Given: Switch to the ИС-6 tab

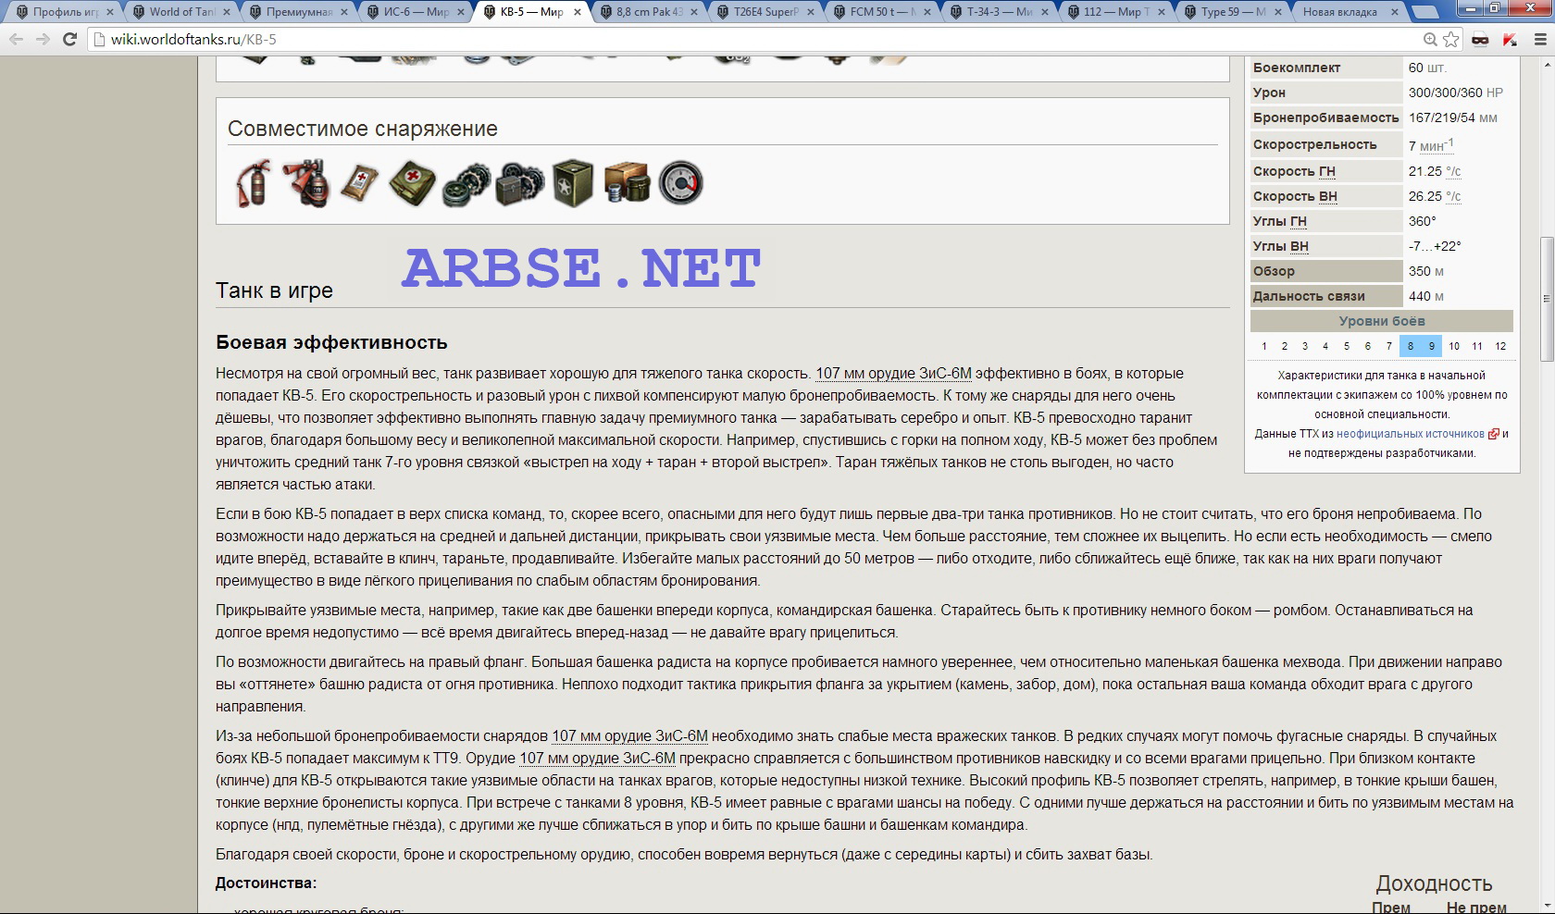Looking at the screenshot, I should [x=415, y=12].
